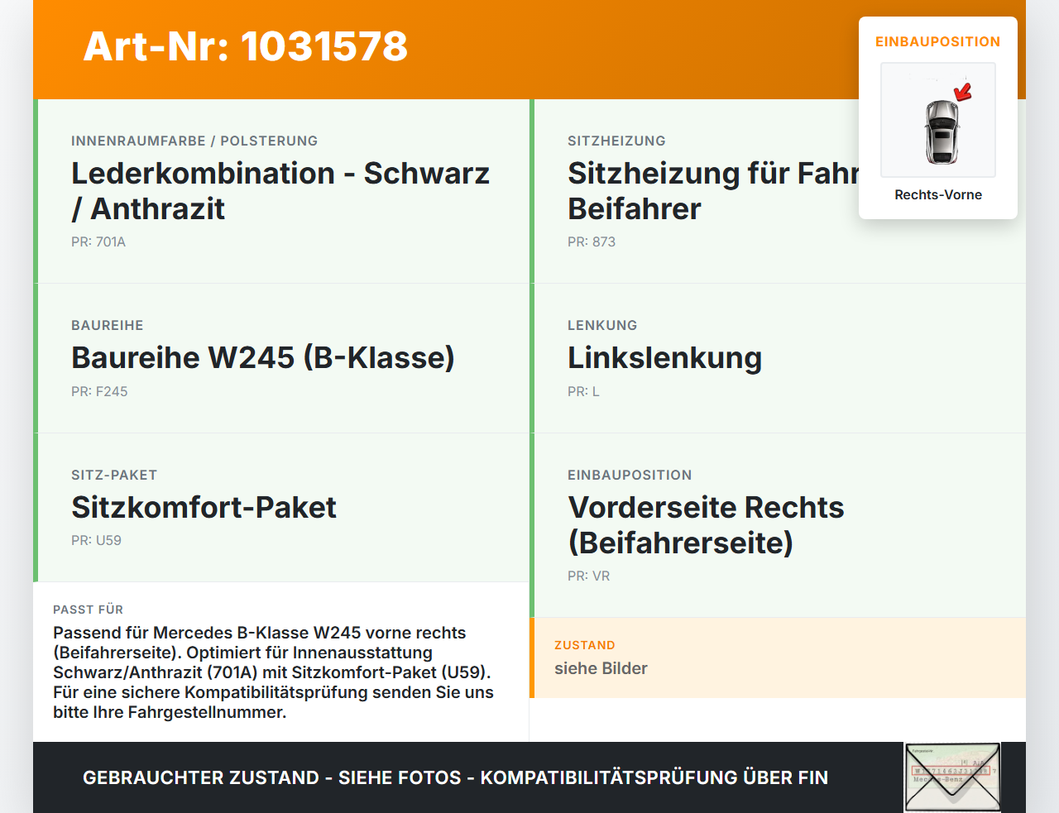Click the PR: 701A code

[98, 242]
